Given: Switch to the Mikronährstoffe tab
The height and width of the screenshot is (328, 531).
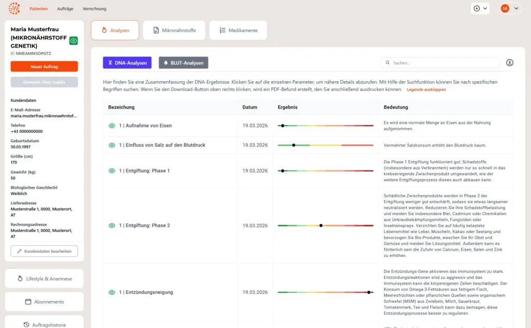Looking at the screenshot, I should tap(174, 31).
